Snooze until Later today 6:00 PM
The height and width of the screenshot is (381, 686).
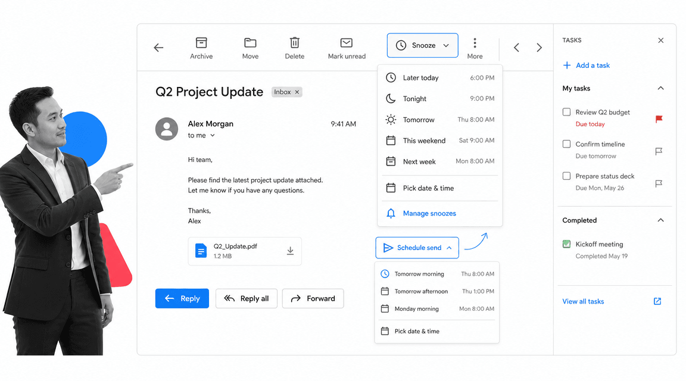439,78
